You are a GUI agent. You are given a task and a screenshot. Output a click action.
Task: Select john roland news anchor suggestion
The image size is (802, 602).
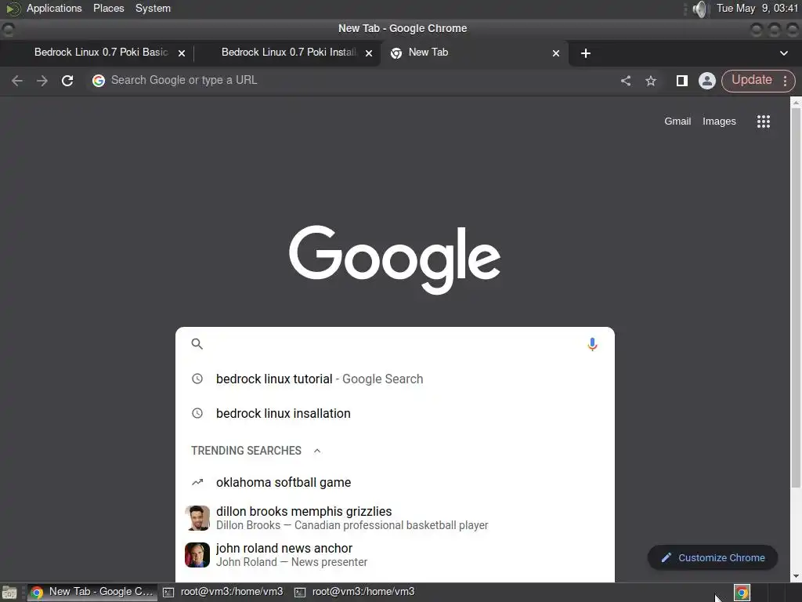click(395, 555)
